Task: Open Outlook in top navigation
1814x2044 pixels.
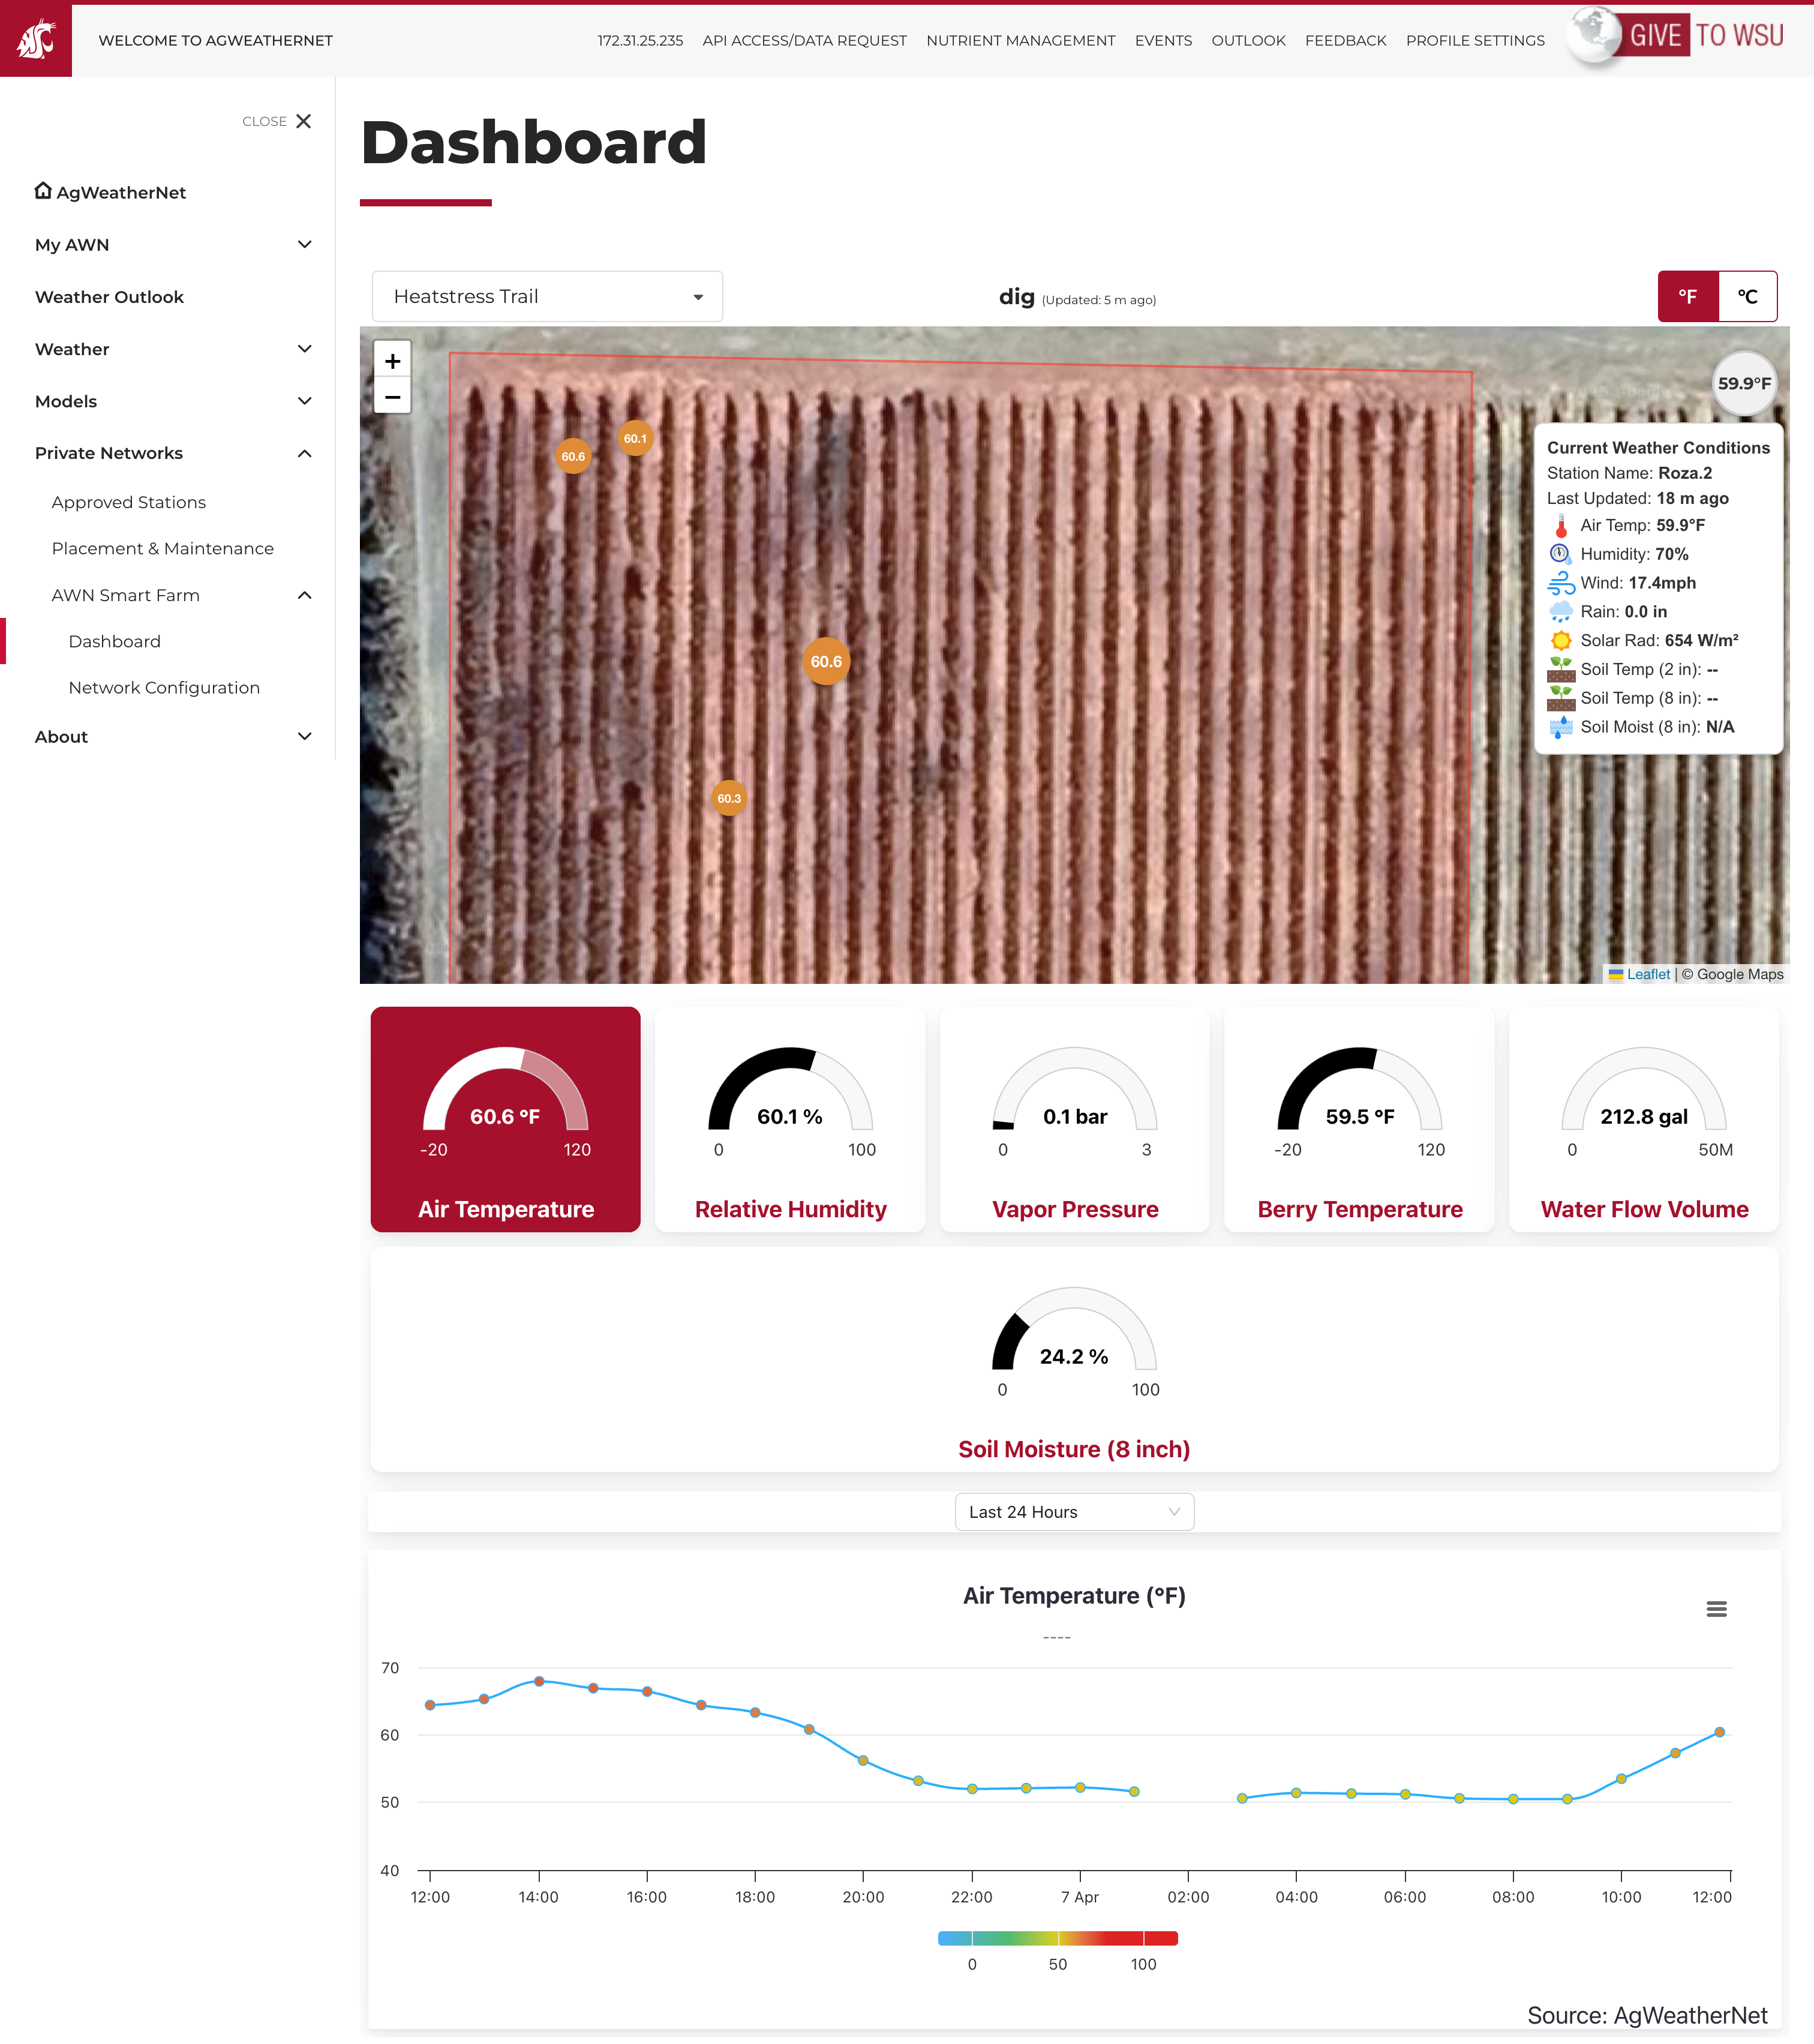Action: click(1248, 41)
